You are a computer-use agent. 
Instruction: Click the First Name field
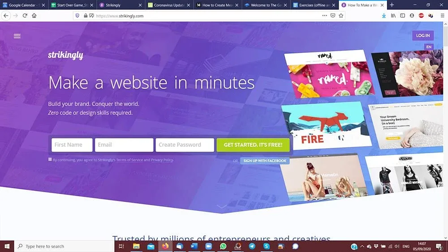click(x=72, y=145)
